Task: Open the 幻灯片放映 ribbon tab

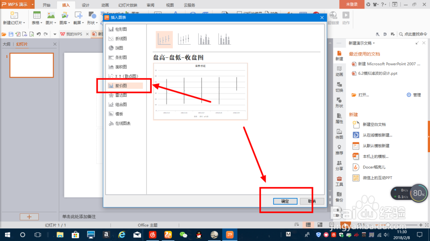Action: [128, 5]
